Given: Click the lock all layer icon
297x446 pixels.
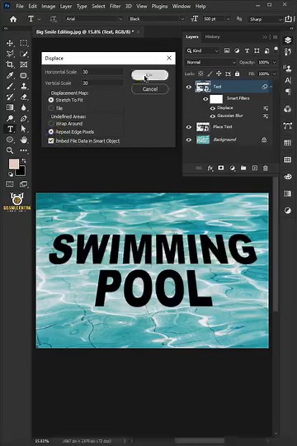Looking at the screenshot, I should coord(237,74).
